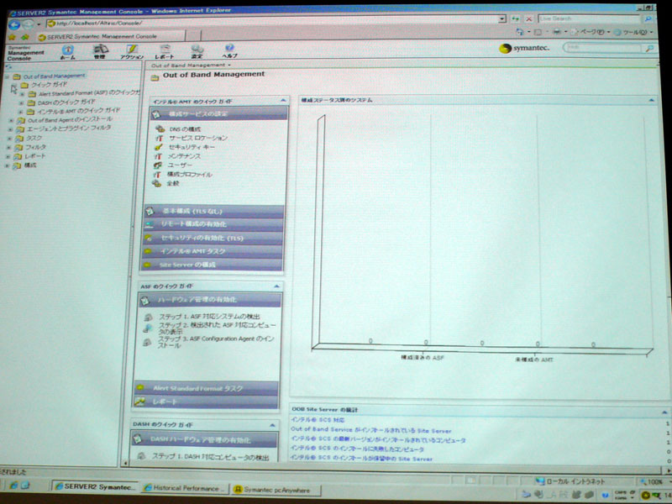Open メンテナンス item in AMT guide
The height and width of the screenshot is (504, 672).
point(184,156)
